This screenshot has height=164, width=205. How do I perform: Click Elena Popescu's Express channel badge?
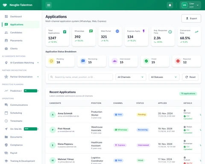coord(120,145)
